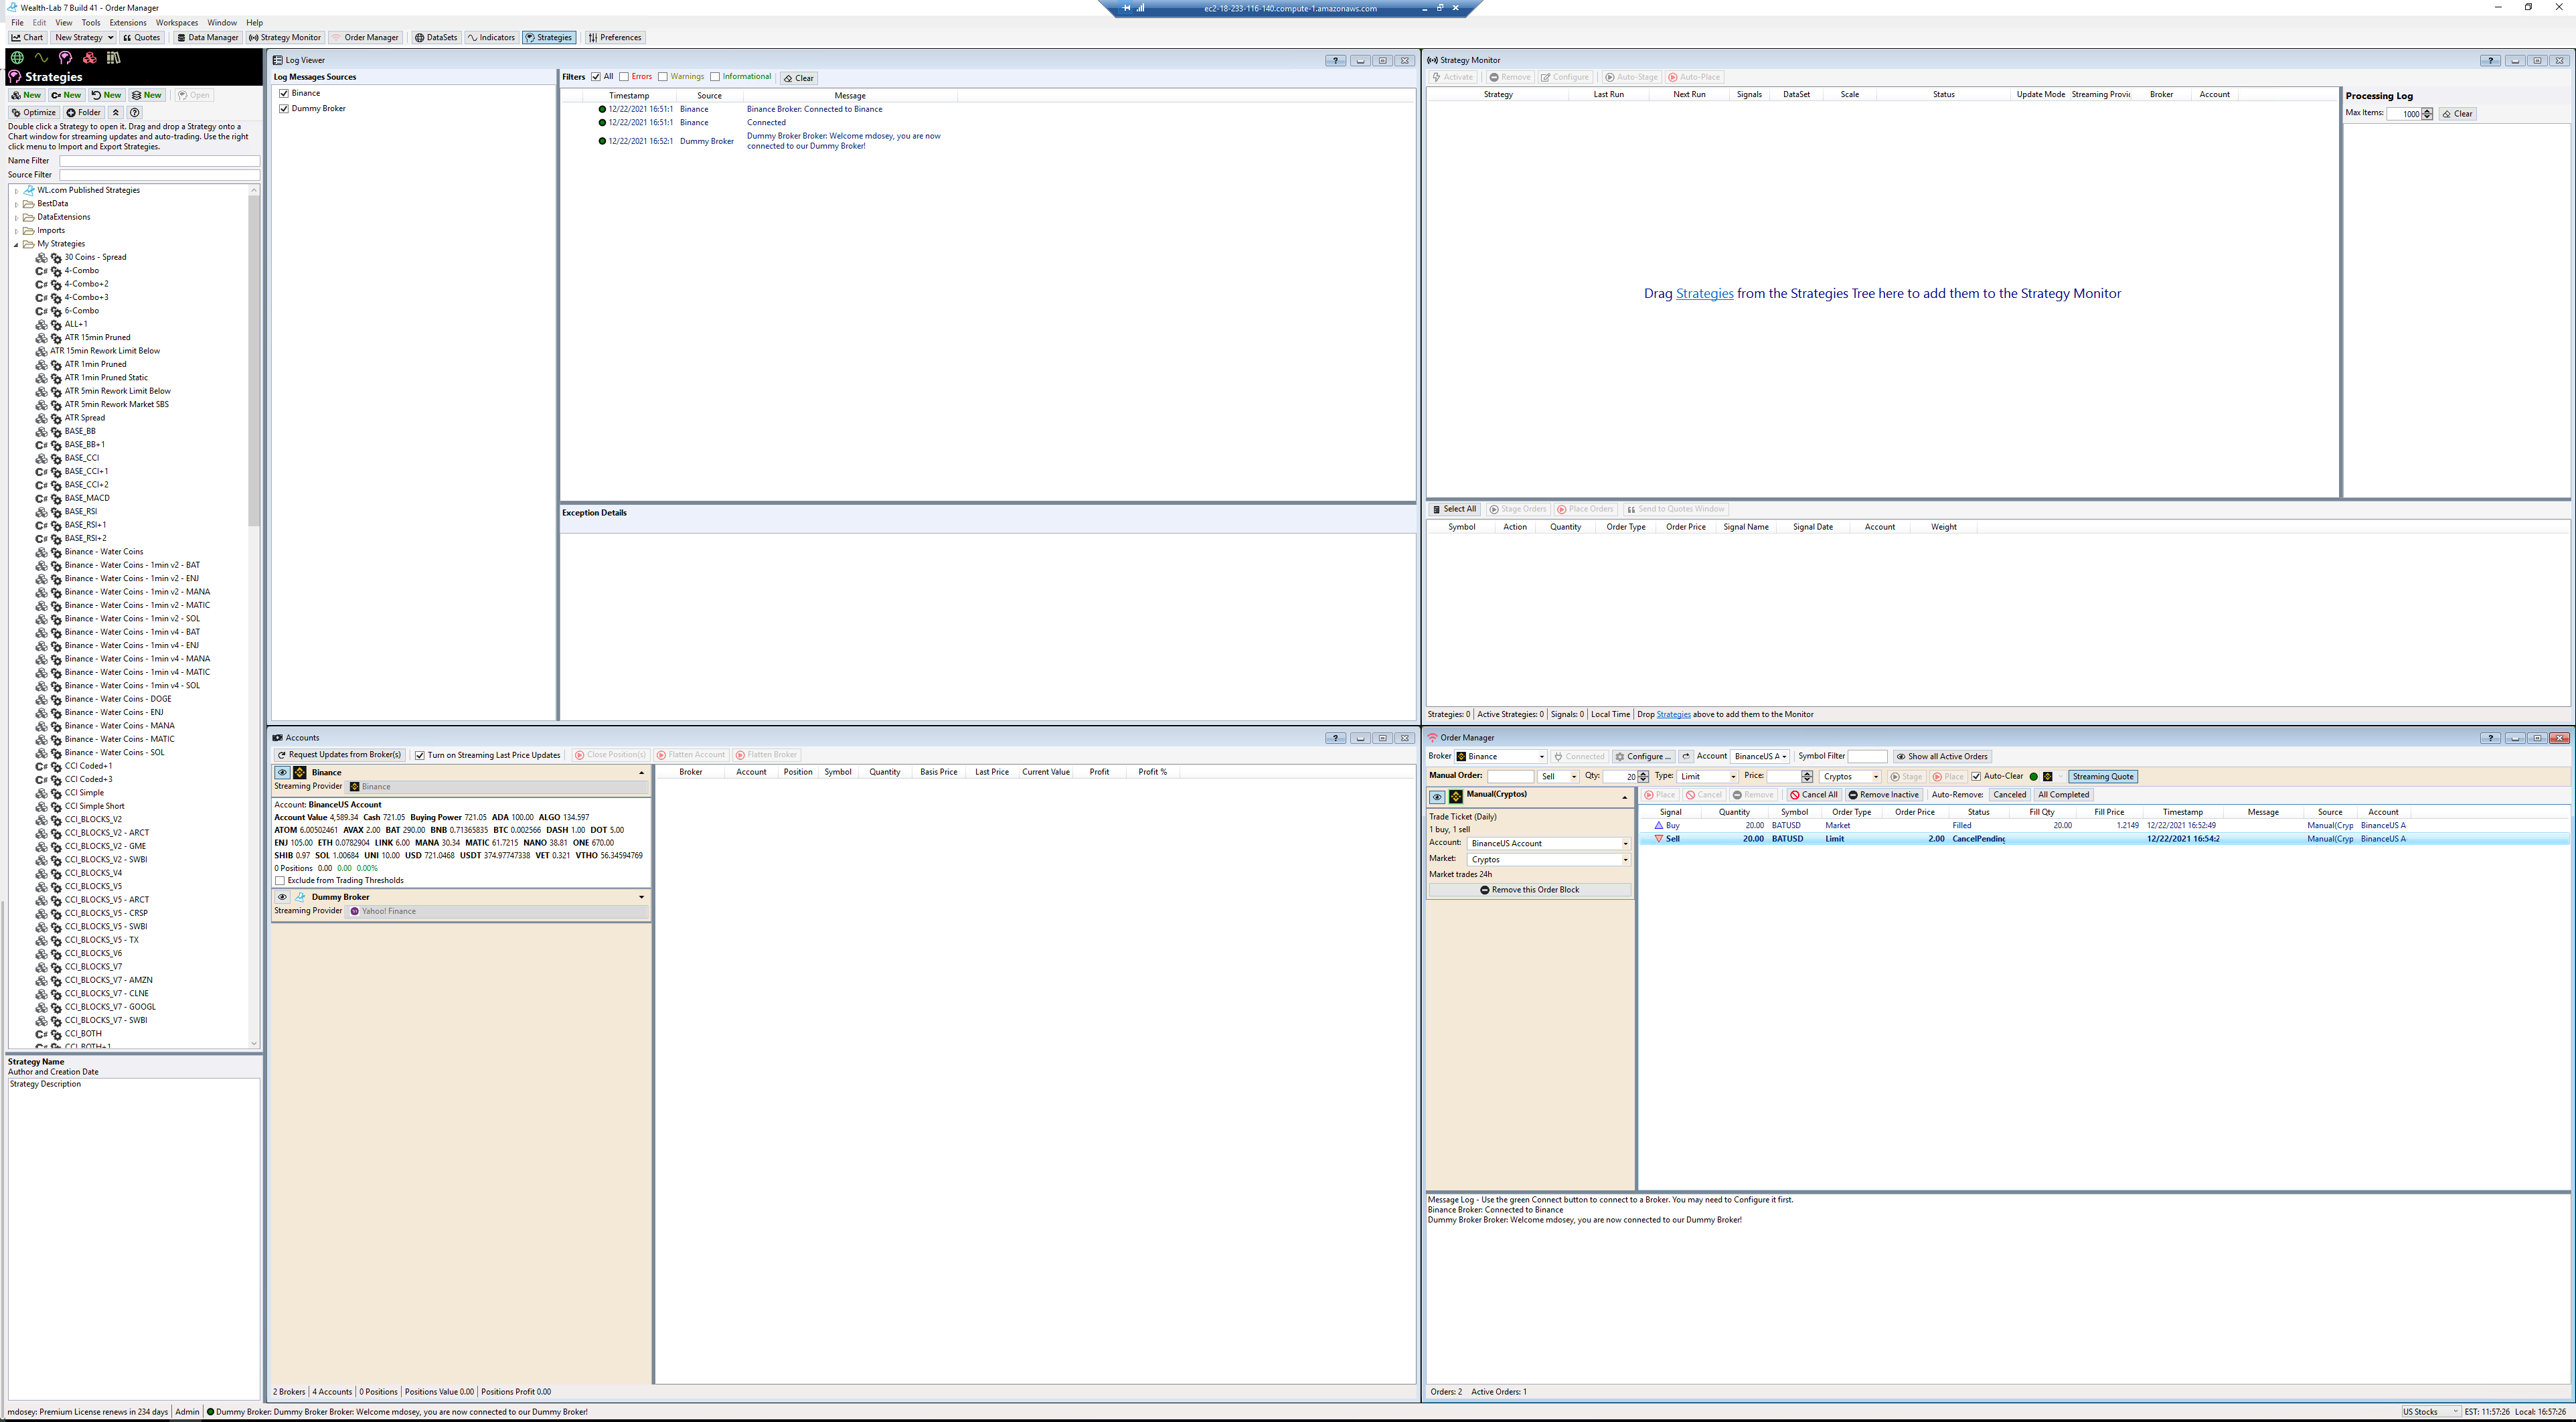Hide Binance broker with eye toggle
This screenshot has width=2576, height=1422.
pos(282,773)
